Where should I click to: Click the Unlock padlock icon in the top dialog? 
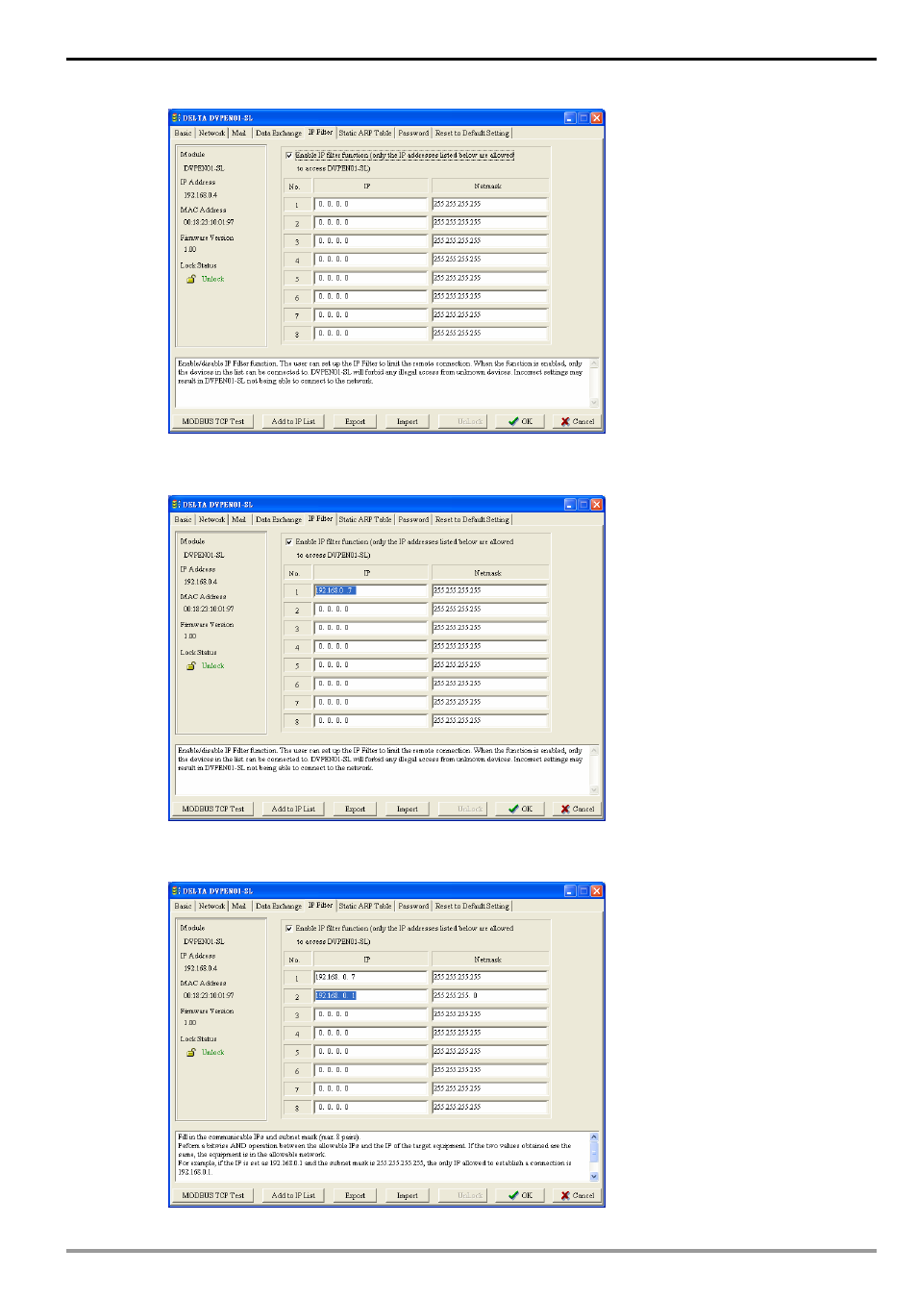(x=191, y=279)
